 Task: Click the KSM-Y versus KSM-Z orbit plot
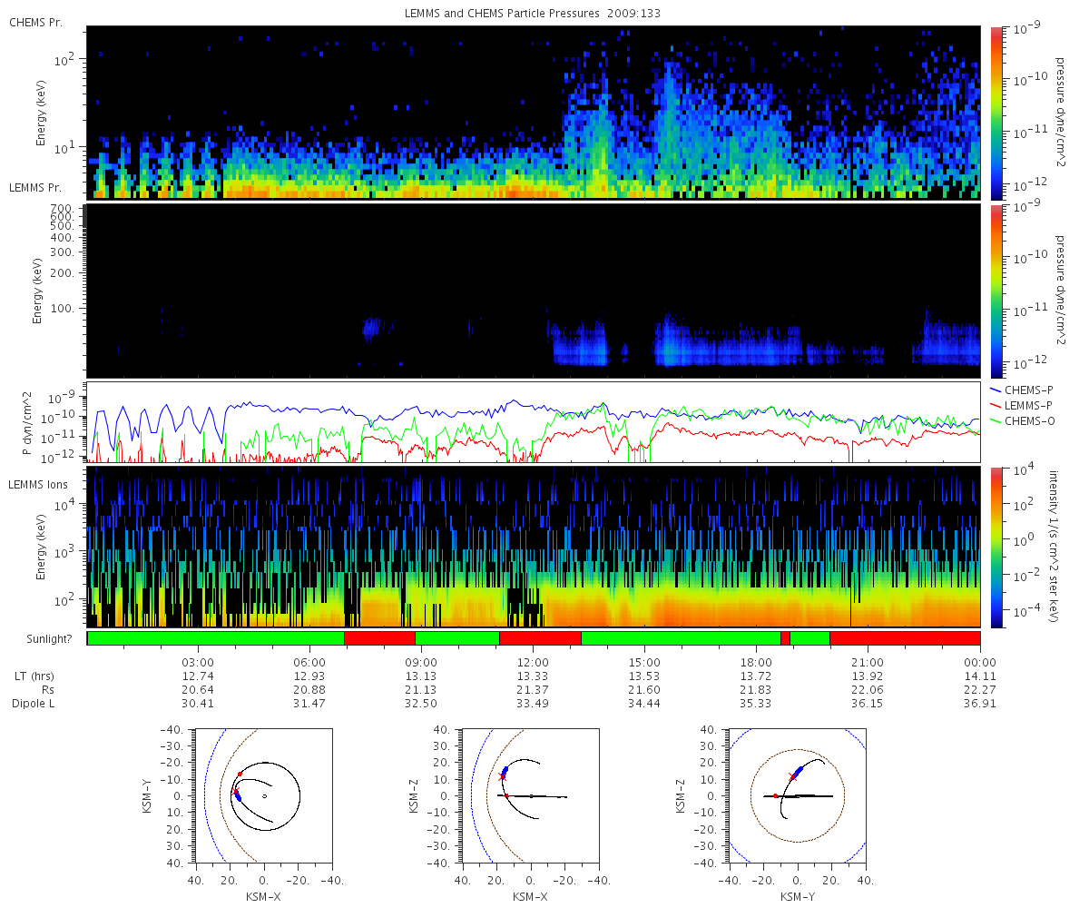tap(797, 795)
